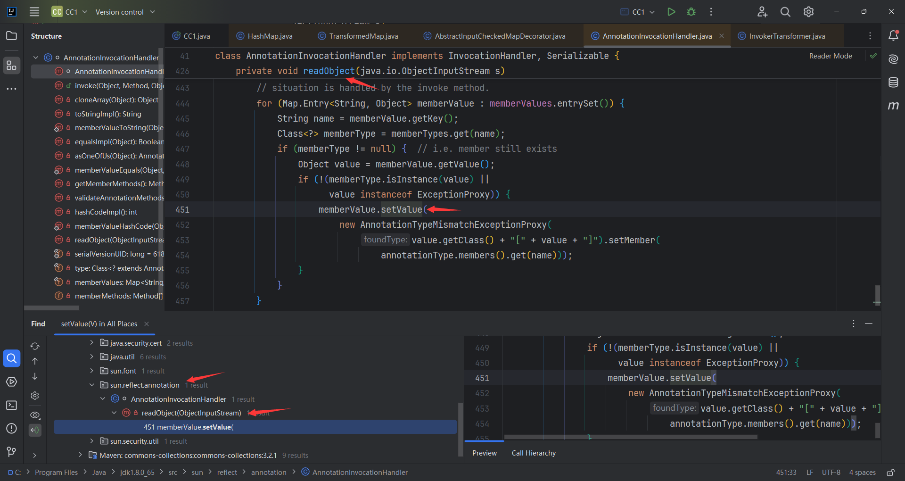Expand Maven commons-collections results node
The image size is (905, 481).
(80, 456)
